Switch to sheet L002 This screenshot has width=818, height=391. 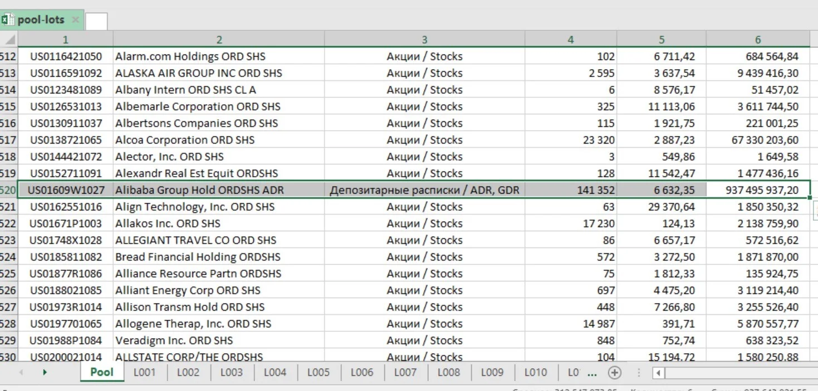pos(188,372)
